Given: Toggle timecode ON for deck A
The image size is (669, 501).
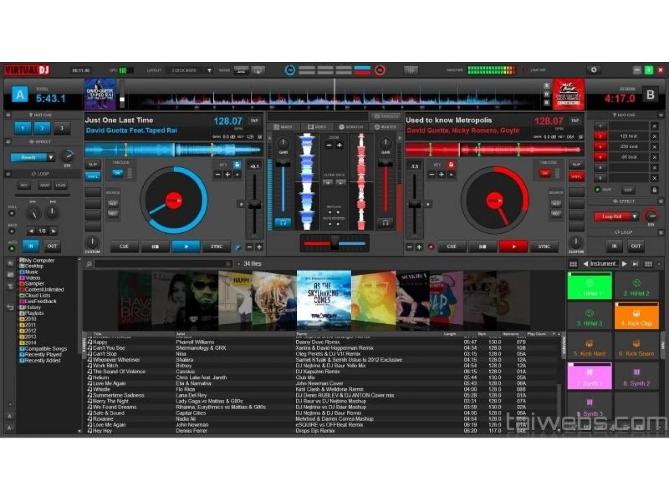Looking at the screenshot, I should tap(118, 173).
